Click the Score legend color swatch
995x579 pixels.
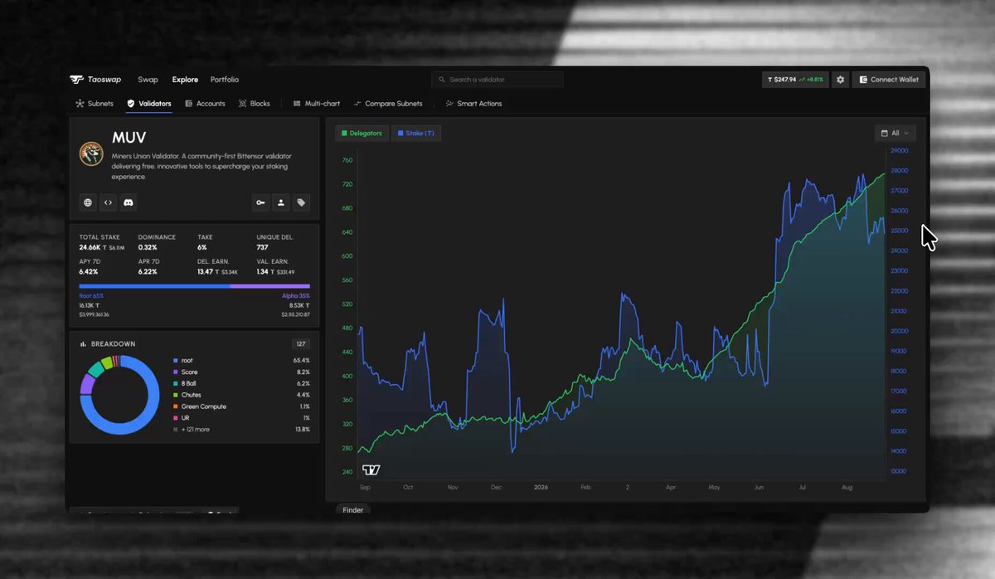coord(175,372)
